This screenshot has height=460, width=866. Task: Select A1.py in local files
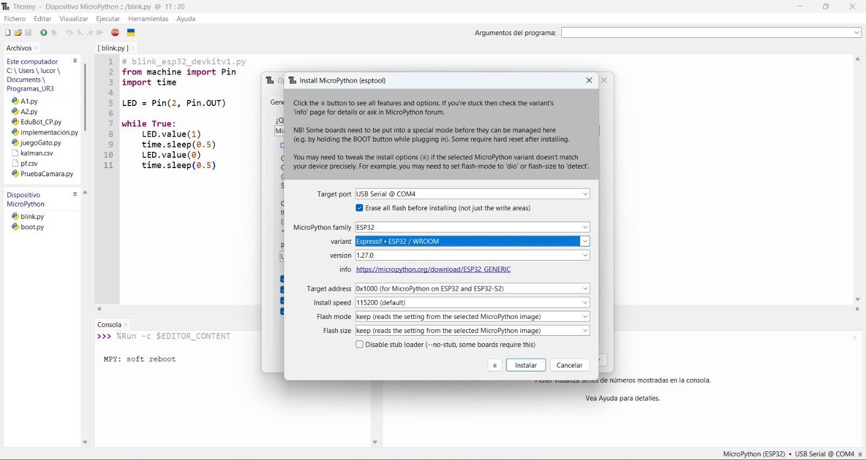click(x=25, y=101)
